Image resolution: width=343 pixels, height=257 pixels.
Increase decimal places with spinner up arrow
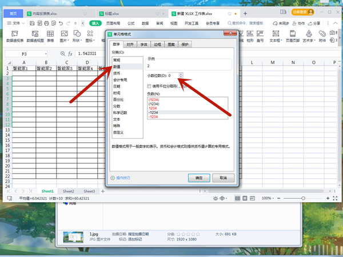pyautogui.click(x=181, y=73)
